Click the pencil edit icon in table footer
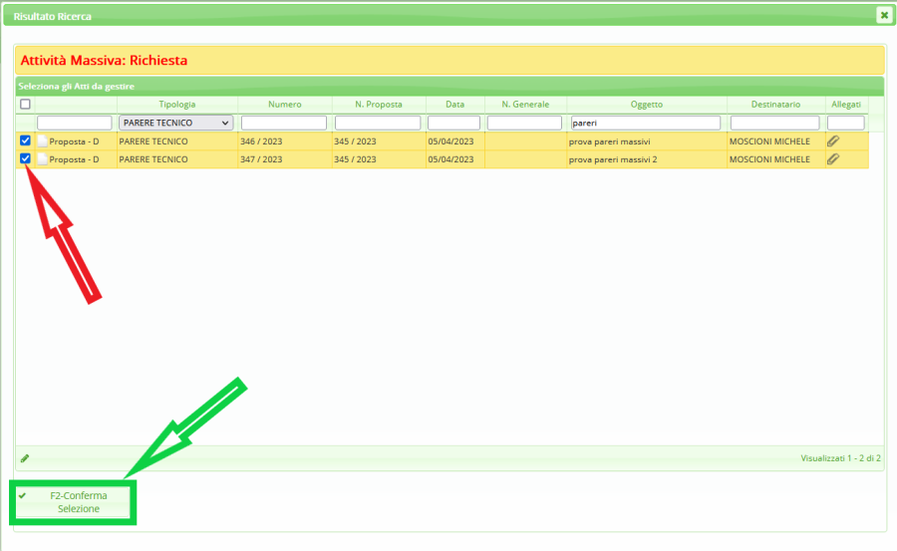897x551 pixels. pyautogui.click(x=25, y=458)
